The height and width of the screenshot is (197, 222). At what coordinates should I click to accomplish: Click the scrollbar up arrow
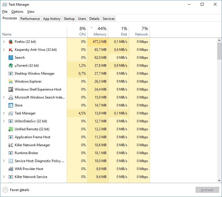point(219,40)
